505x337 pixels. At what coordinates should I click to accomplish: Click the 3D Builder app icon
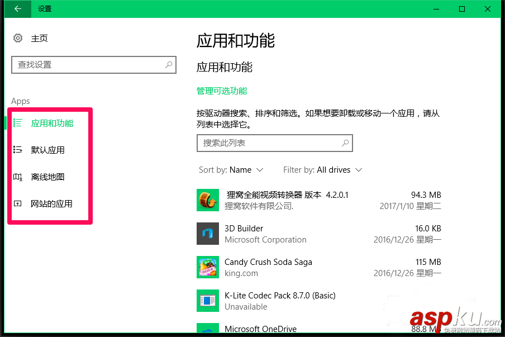[x=208, y=234]
